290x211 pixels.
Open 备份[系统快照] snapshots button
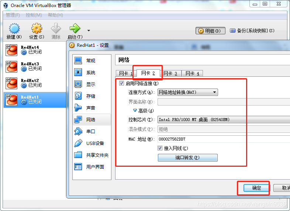(x=252, y=31)
